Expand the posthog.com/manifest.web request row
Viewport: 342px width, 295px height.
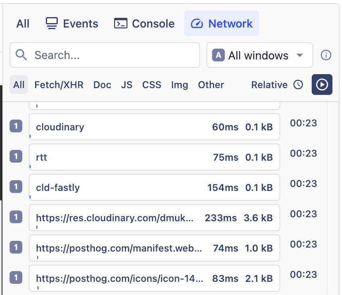pyautogui.click(x=154, y=248)
